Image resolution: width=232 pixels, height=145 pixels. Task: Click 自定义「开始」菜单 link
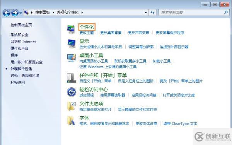95,81
